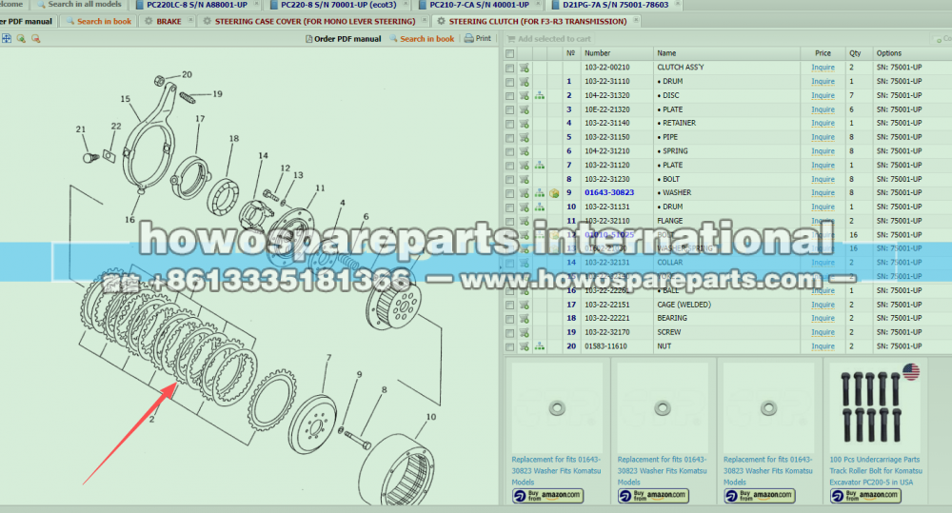Click cart icon for BEARING 103-22-22221
Screen dimensions: 952x513
524,319
